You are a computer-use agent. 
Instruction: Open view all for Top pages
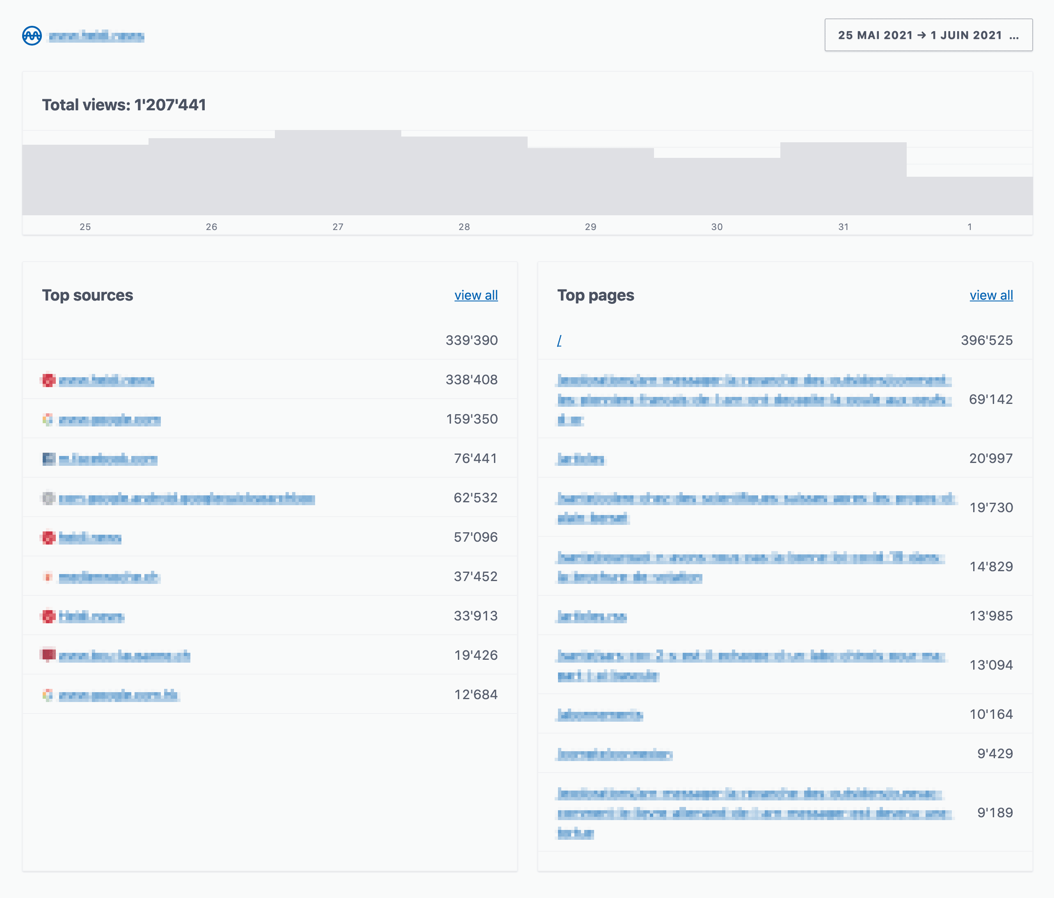click(991, 295)
